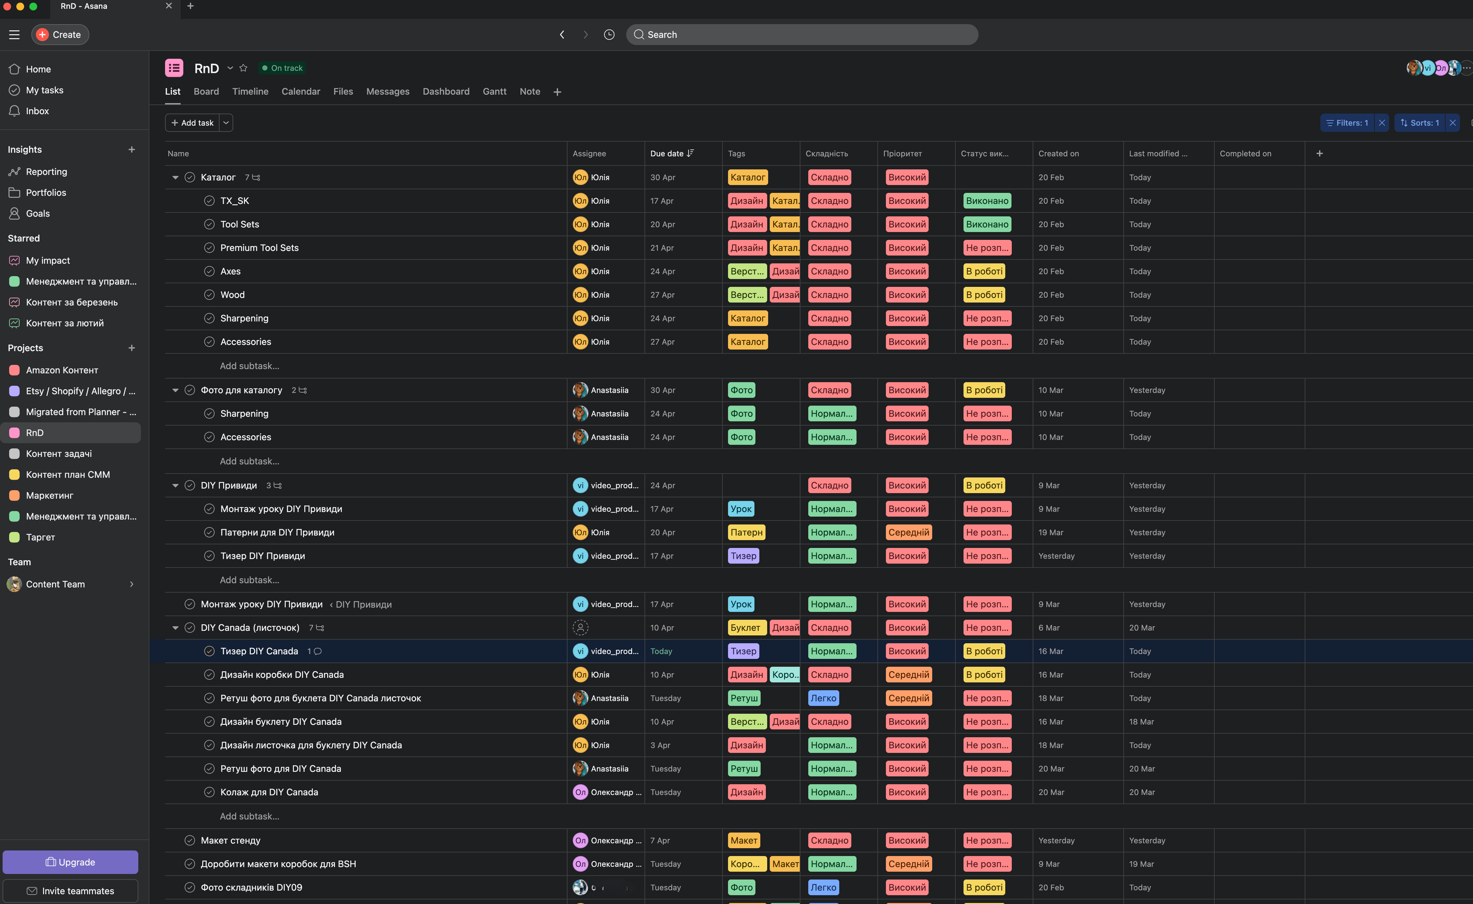Click the Upgrade button

pos(70,862)
